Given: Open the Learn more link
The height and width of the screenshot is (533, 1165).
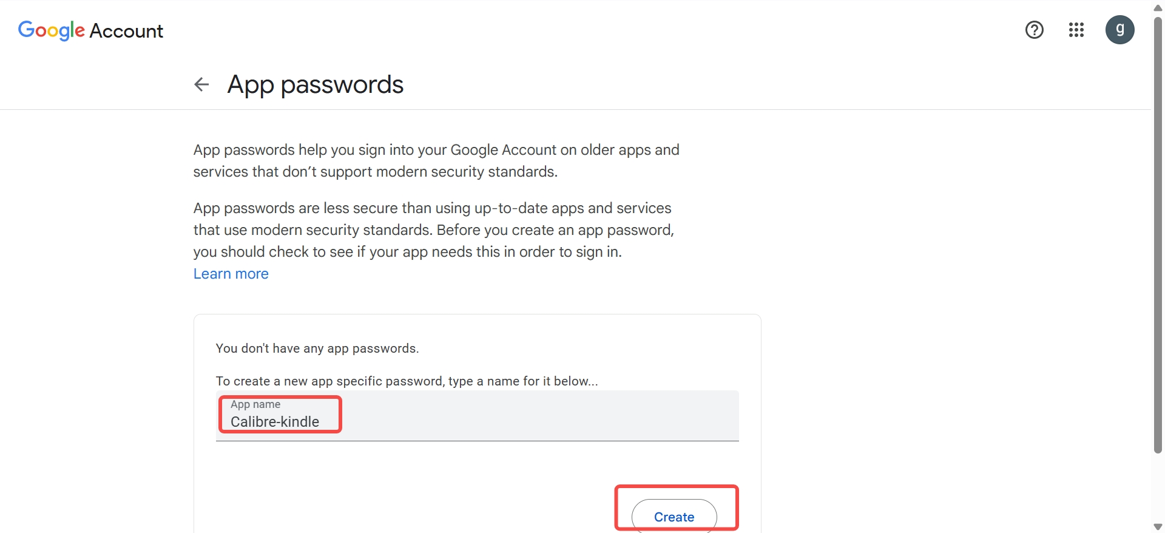Looking at the screenshot, I should [x=231, y=274].
